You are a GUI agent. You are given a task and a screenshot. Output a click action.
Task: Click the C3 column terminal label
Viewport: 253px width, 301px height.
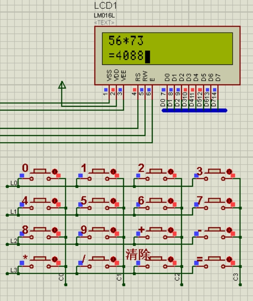(x=236, y=277)
